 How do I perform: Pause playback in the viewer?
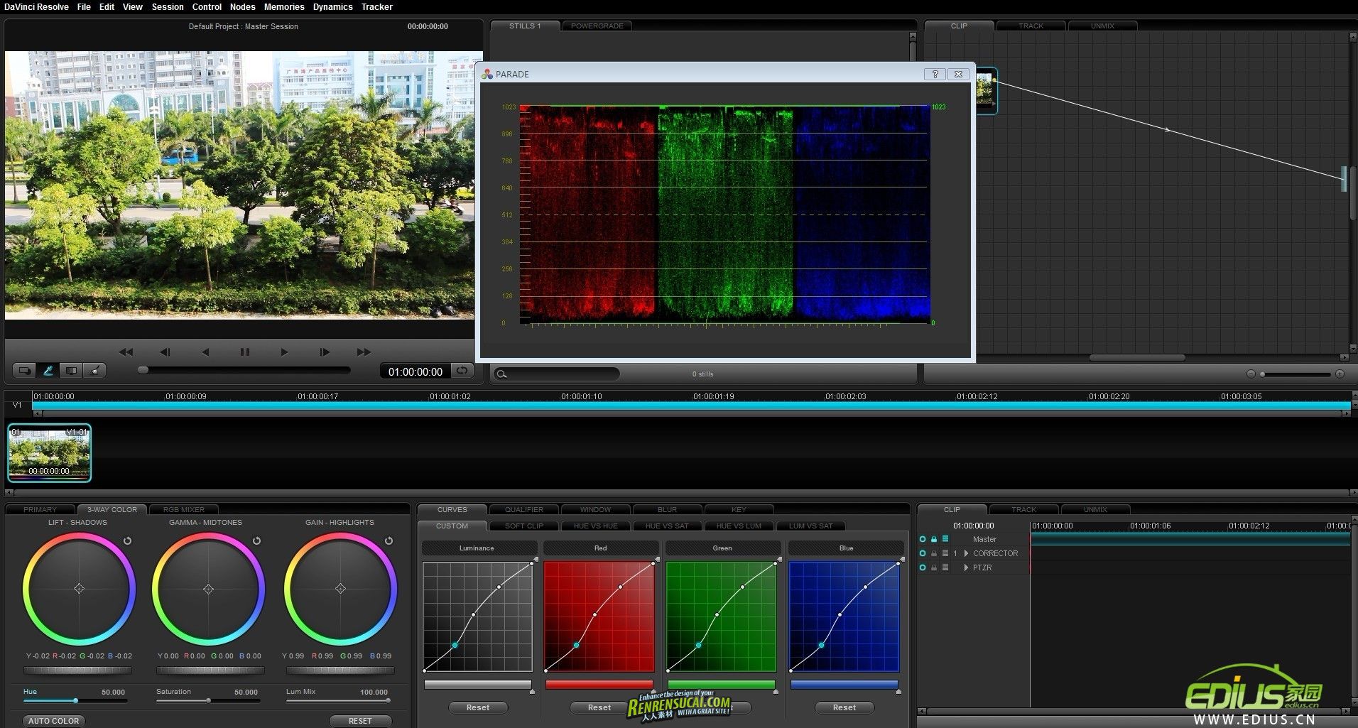(x=245, y=352)
